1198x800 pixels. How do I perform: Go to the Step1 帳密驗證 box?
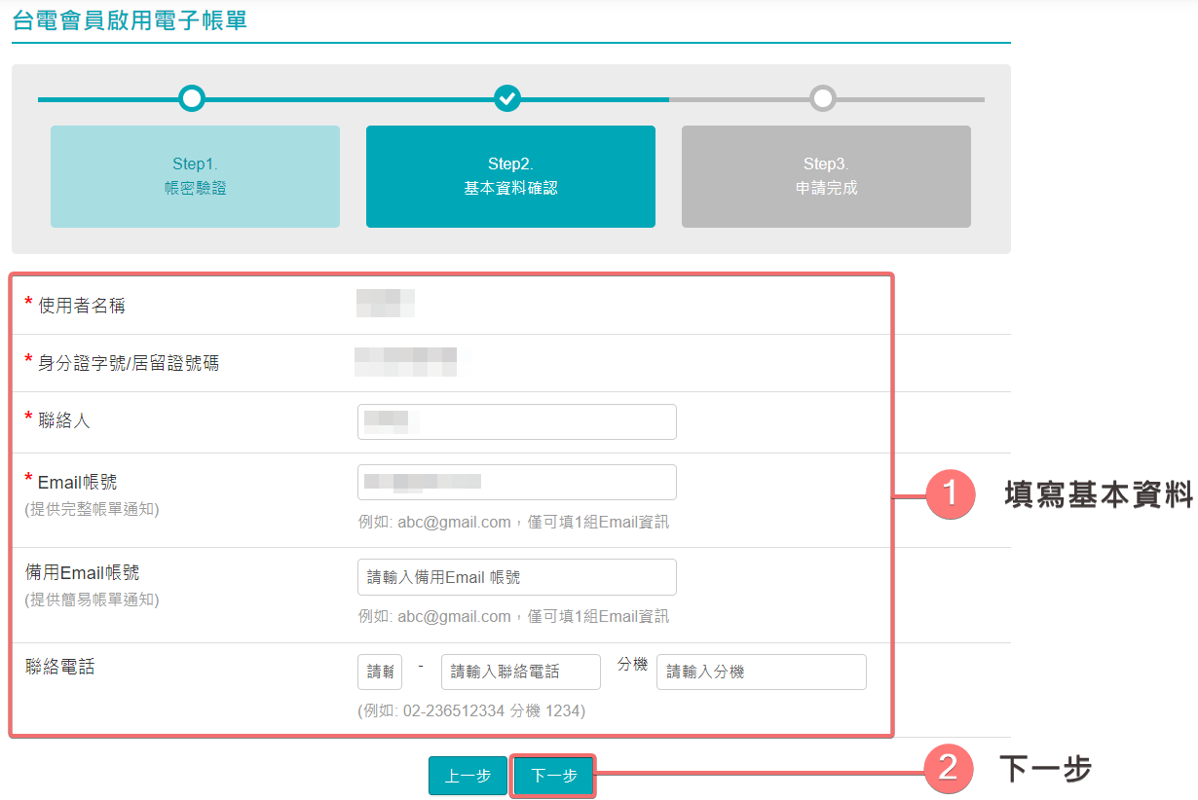point(195,176)
